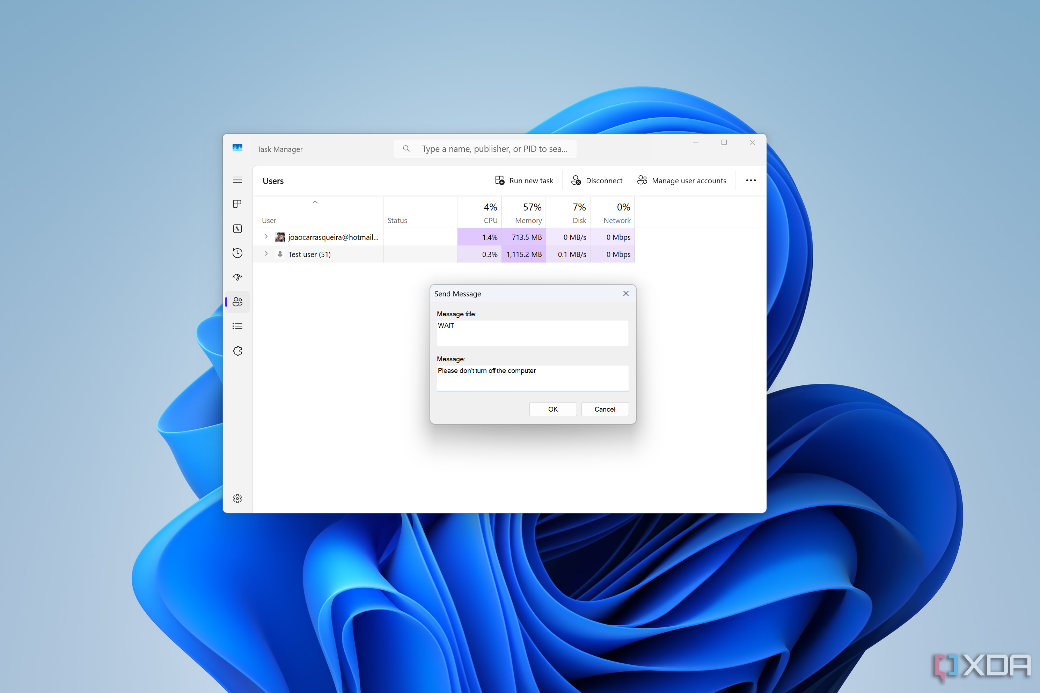The width and height of the screenshot is (1040, 693).
Task: Open Manage user accounts
Action: 682,181
